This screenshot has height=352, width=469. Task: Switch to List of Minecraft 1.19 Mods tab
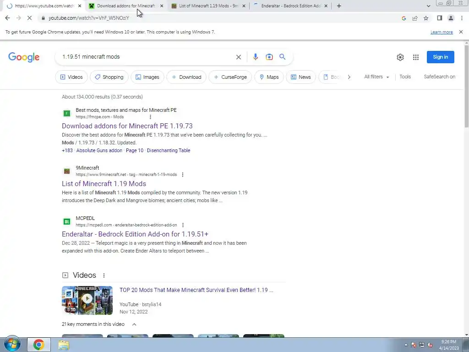coord(208,6)
